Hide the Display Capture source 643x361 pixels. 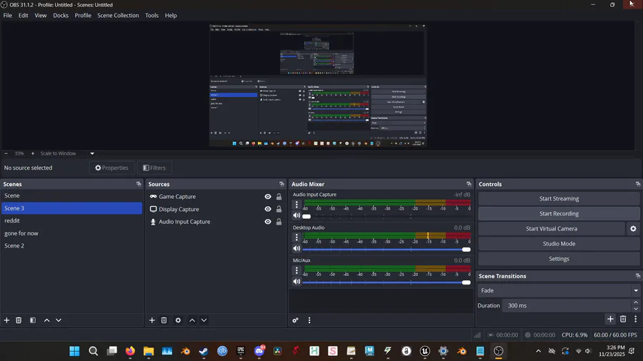[x=268, y=209]
